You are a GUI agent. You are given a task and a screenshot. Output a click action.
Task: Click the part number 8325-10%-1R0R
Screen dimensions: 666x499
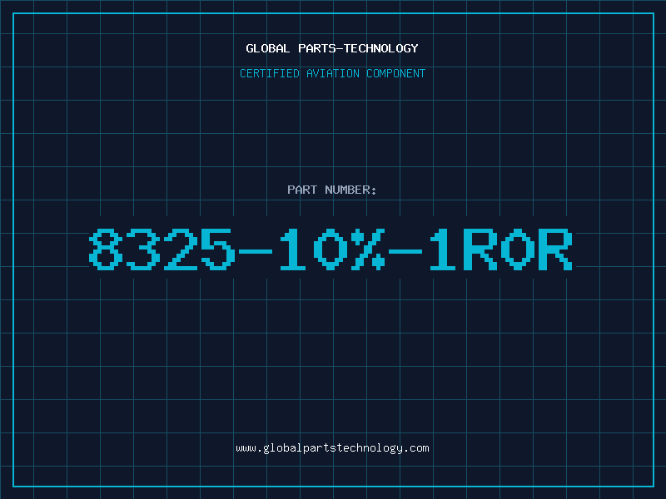tap(331, 249)
